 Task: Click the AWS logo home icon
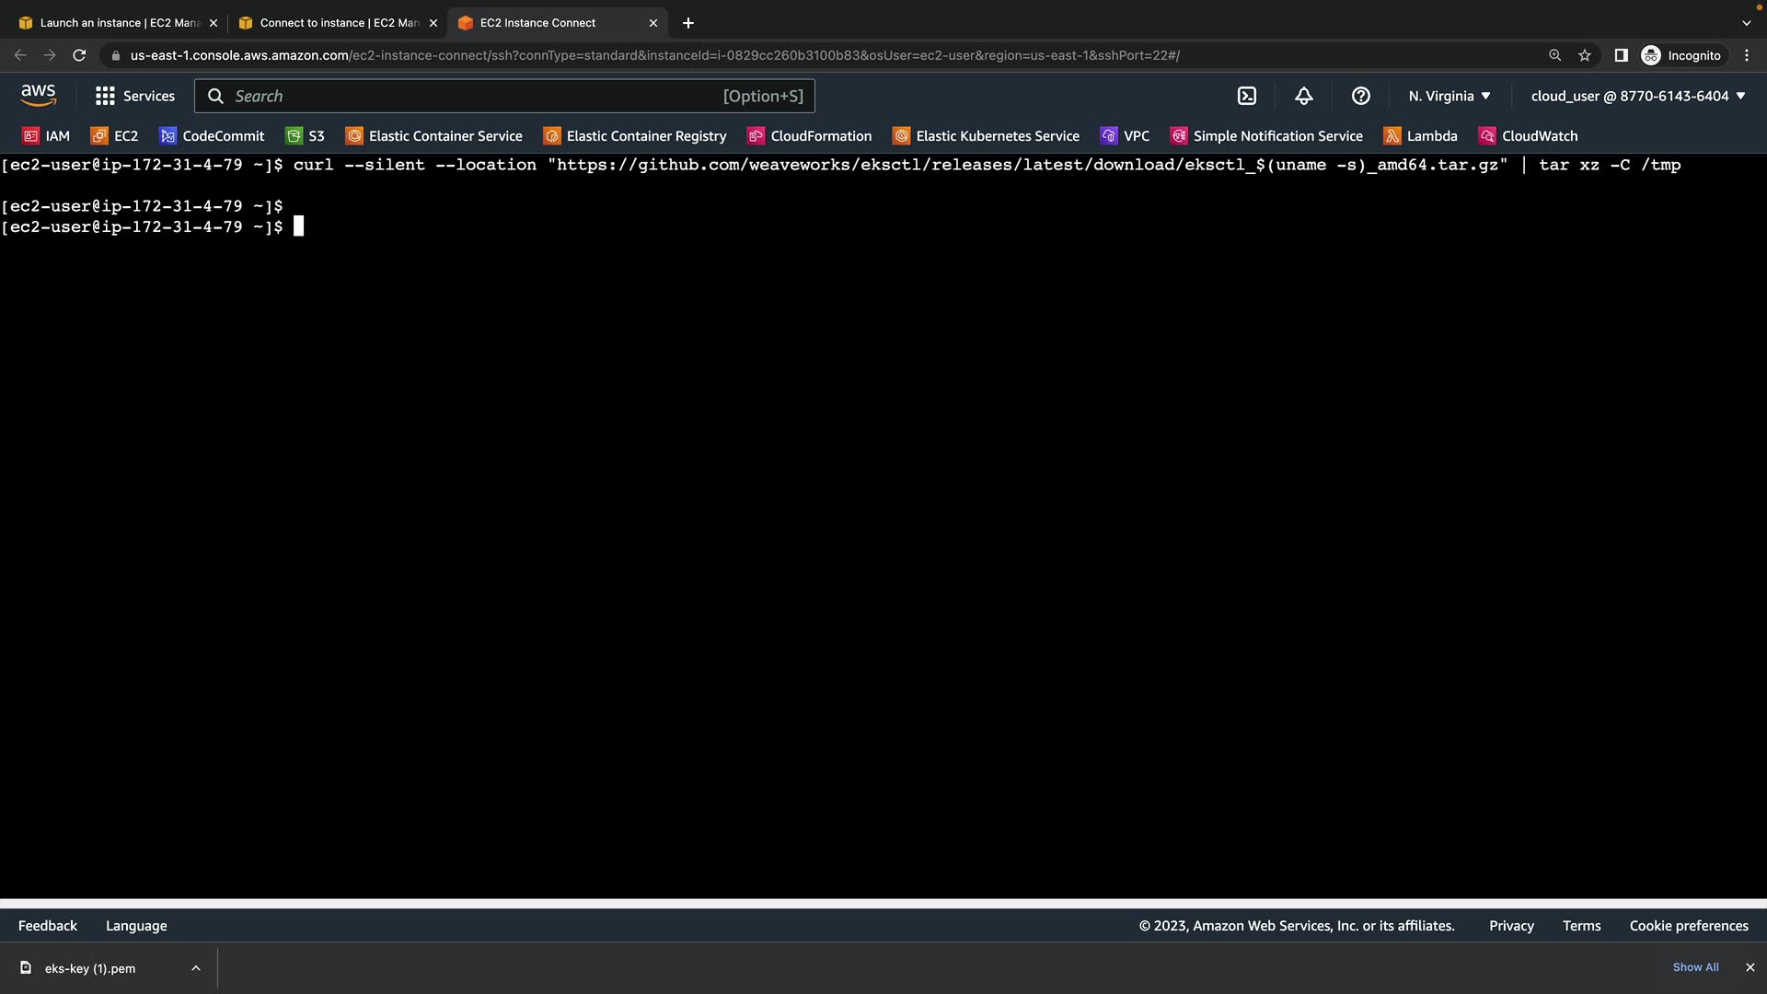(x=38, y=95)
